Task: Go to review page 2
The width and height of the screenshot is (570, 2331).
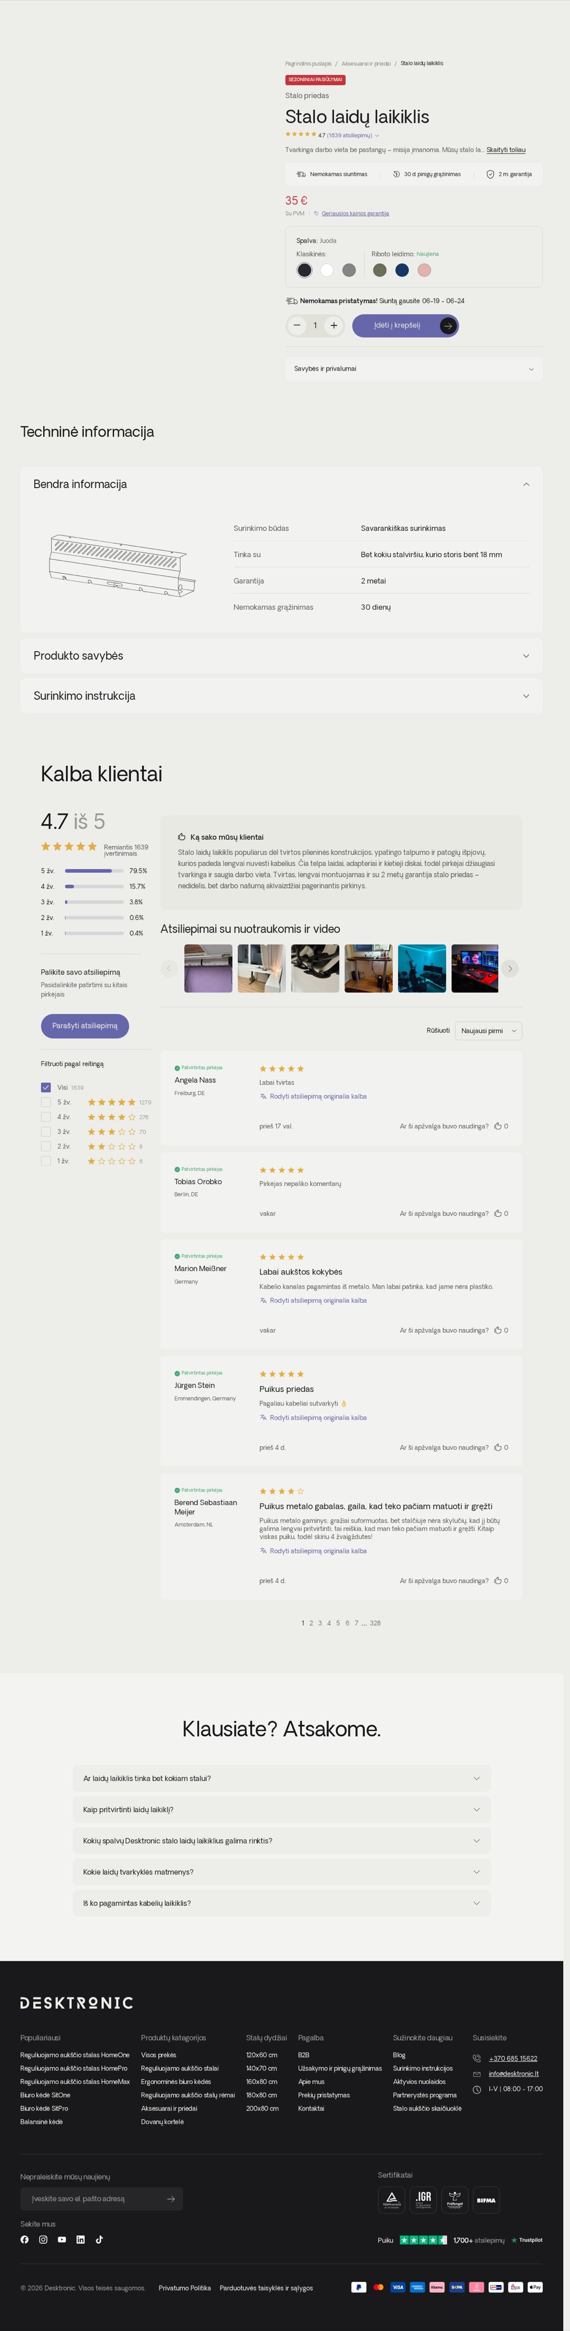Action: 311,1623
